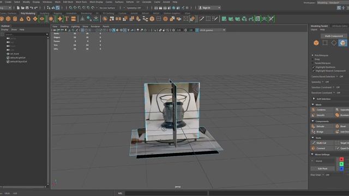Click the Insert Edge Loop shelf icon

coord(208,19)
